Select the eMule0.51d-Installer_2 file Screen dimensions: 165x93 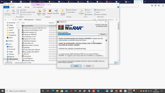pyautogui.click(x=30, y=41)
